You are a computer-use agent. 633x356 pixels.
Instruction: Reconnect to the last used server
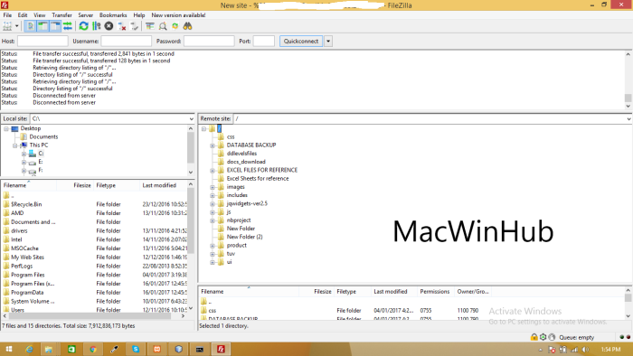(x=135, y=26)
